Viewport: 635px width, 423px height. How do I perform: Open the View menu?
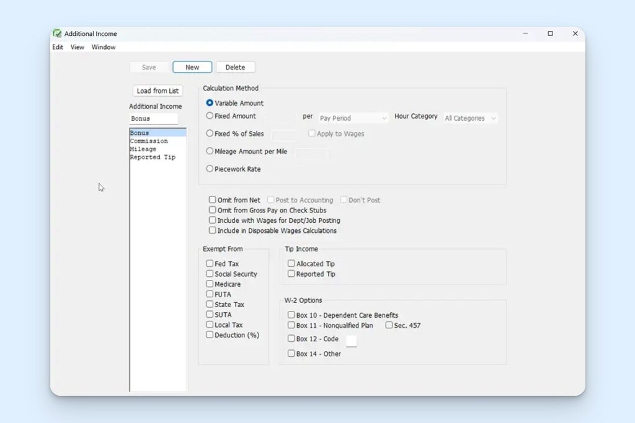click(78, 47)
